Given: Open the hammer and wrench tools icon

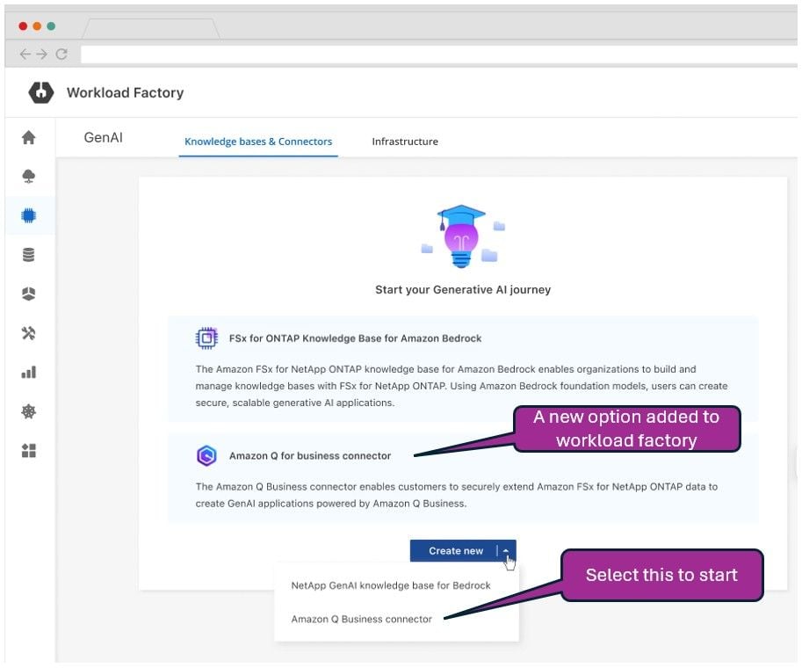Looking at the screenshot, I should click(x=29, y=333).
